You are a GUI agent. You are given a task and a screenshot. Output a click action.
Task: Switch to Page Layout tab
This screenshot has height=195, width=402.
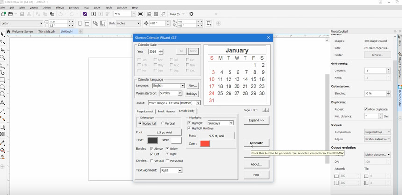[x=145, y=111]
